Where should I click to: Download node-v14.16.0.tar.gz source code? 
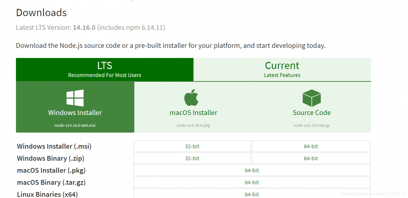pos(312,107)
